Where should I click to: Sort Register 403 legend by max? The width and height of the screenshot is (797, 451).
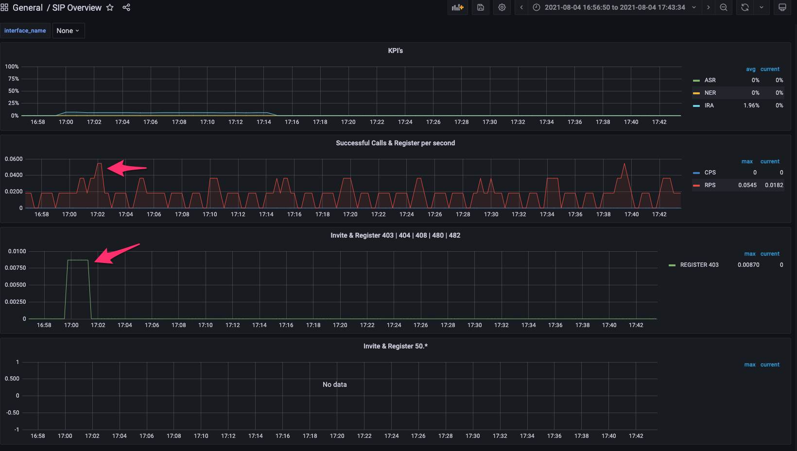pyautogui.click(x=750, y=254)
